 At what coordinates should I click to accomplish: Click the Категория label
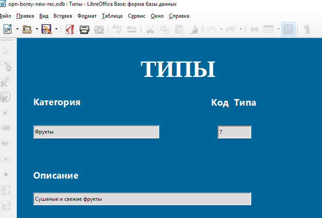tap(57, 103)
